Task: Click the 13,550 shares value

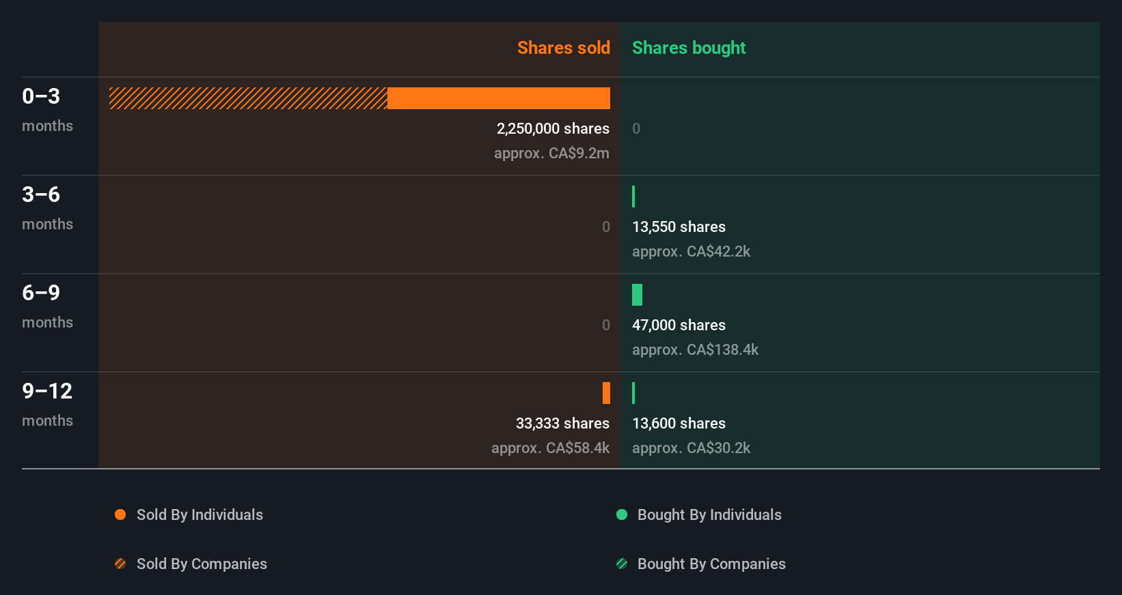Action: click(679, 227)
